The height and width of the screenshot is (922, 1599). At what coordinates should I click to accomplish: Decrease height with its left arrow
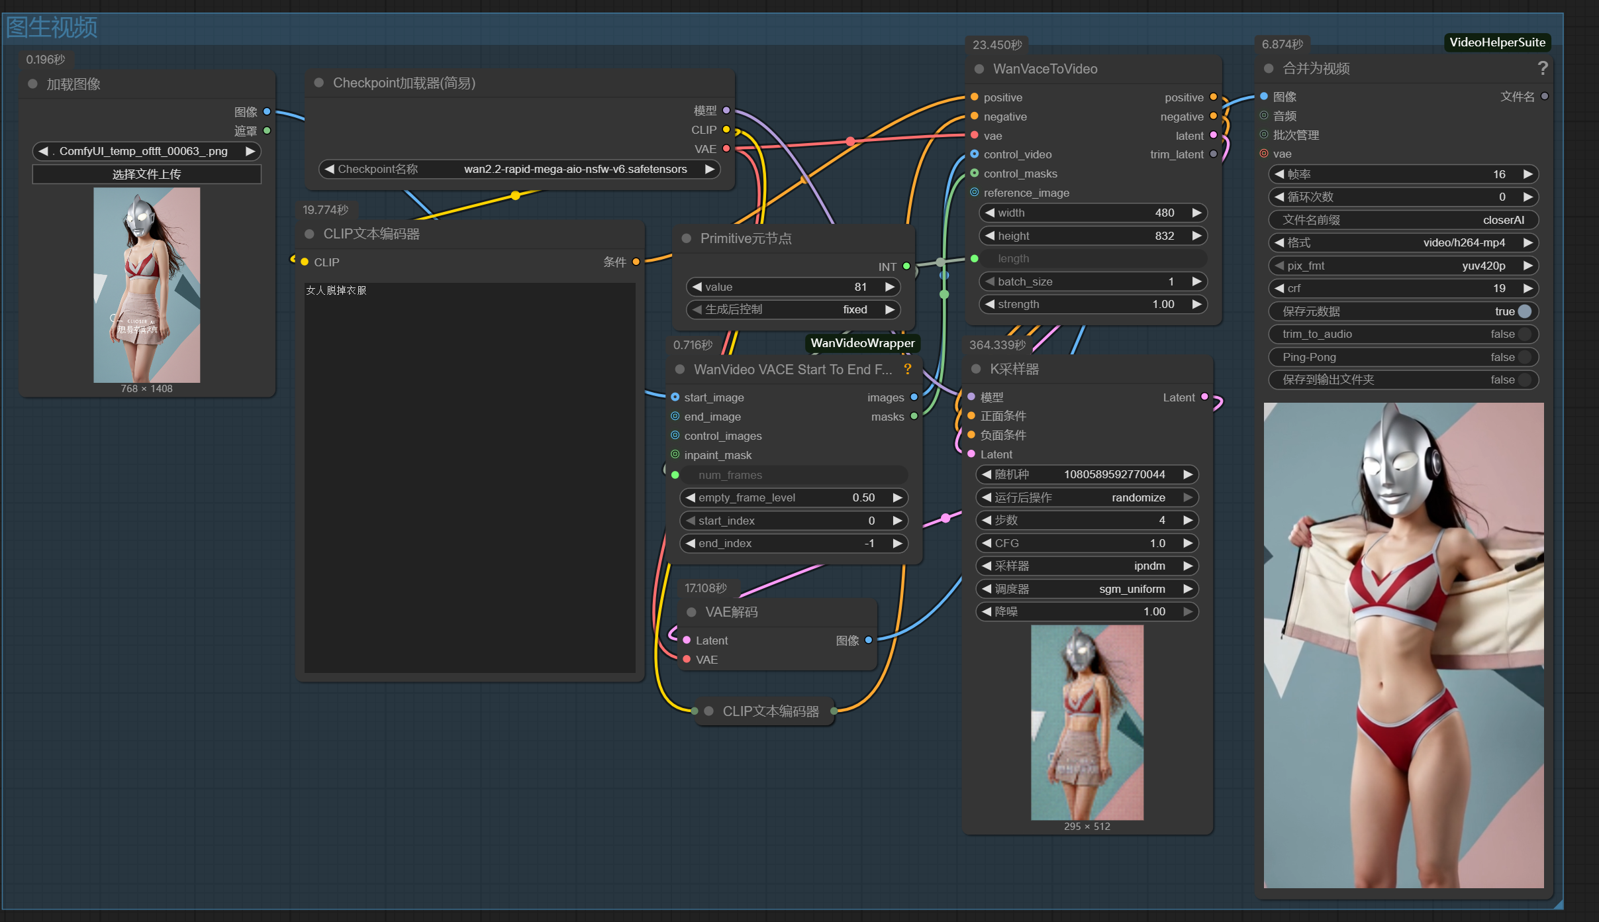click(x=990, y=236)
